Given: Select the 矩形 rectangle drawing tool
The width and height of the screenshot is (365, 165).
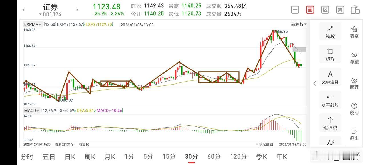Looking at the screenshot, I should coord(330,54).
